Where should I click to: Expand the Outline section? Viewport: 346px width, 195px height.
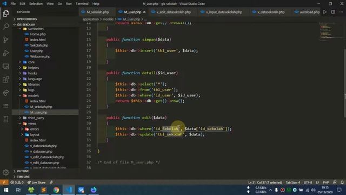pyautogui.click(x=45, y=171)
